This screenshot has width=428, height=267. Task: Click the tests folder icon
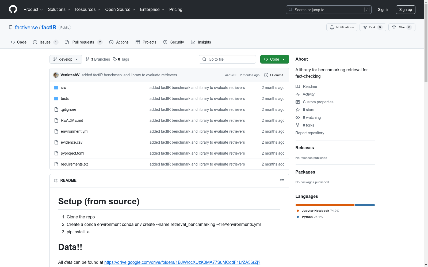56,99
